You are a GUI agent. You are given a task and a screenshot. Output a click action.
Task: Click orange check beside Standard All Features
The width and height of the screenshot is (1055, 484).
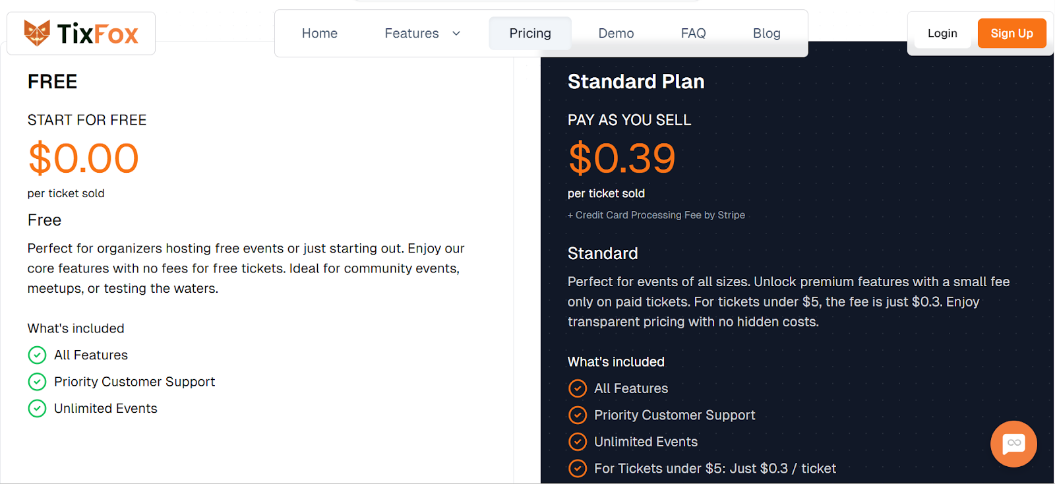coord(577,388)
